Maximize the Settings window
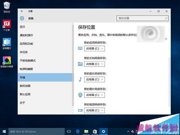The width and height of the screenshot is (180, 135). point(158,11)
